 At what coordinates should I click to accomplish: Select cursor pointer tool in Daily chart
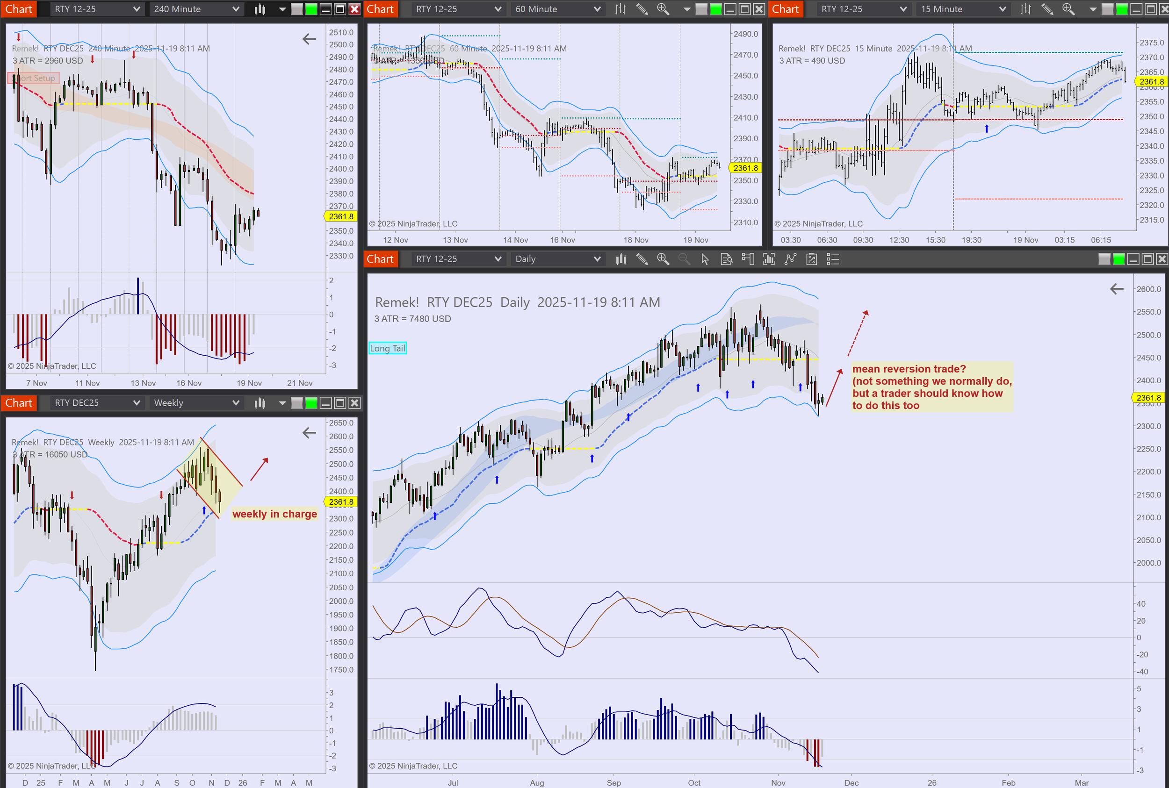pyautogui.click(x=705, y=259)
